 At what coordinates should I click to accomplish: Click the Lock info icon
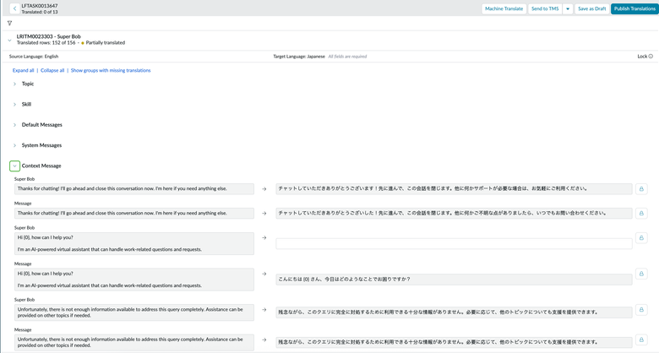pyautogui.click(x=651, y=57)
